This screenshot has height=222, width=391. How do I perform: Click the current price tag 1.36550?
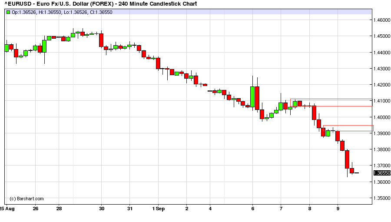382,173
